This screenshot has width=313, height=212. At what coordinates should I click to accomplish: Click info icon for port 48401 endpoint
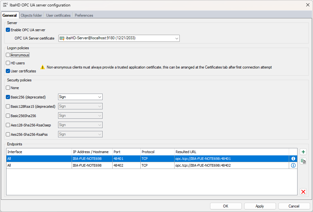click(293, 159)
